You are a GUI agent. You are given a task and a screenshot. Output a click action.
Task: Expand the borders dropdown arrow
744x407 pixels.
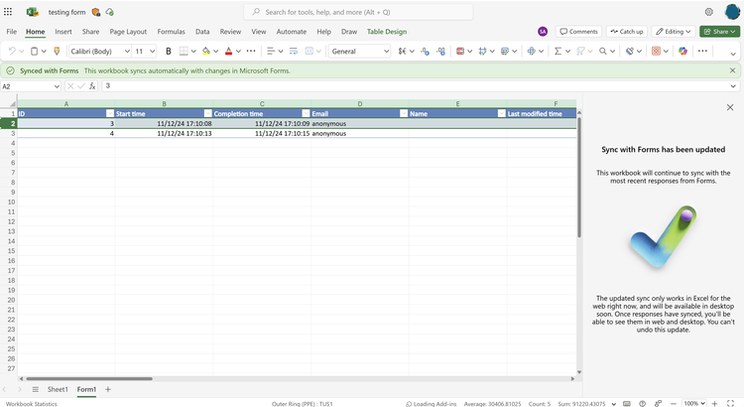click(x=193, y=51)
